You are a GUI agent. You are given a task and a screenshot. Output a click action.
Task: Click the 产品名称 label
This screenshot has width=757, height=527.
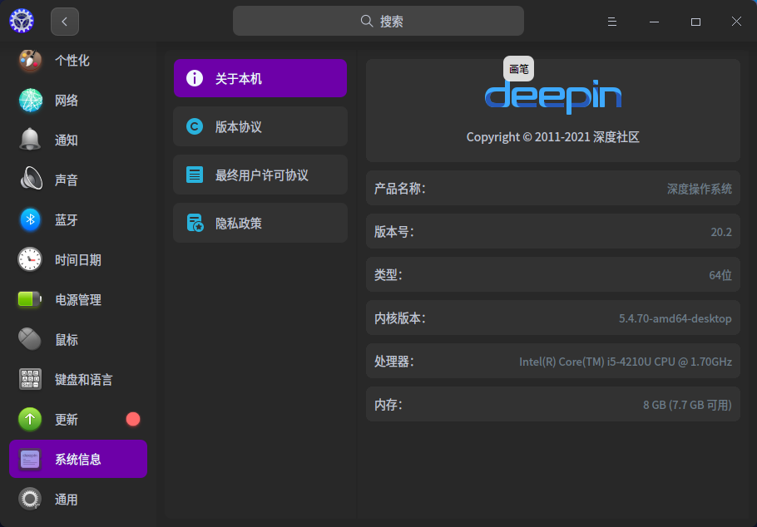point(400,188)
